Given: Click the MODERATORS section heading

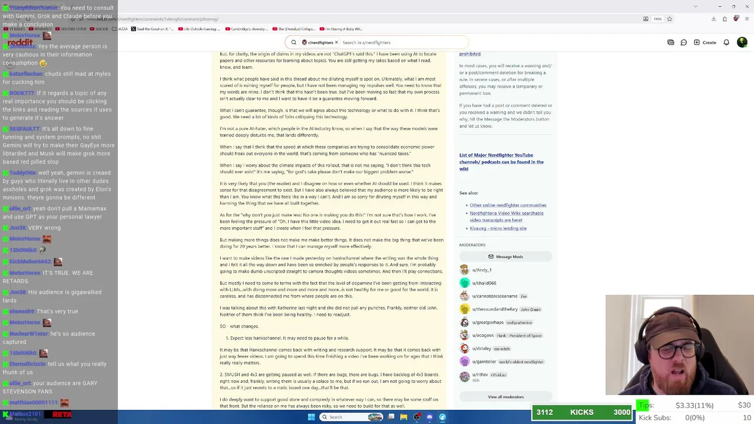Looking at the screenshot, I should [472, 245].
